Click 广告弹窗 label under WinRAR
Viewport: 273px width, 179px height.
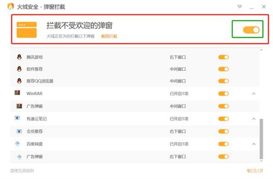[x=35, y=106]
